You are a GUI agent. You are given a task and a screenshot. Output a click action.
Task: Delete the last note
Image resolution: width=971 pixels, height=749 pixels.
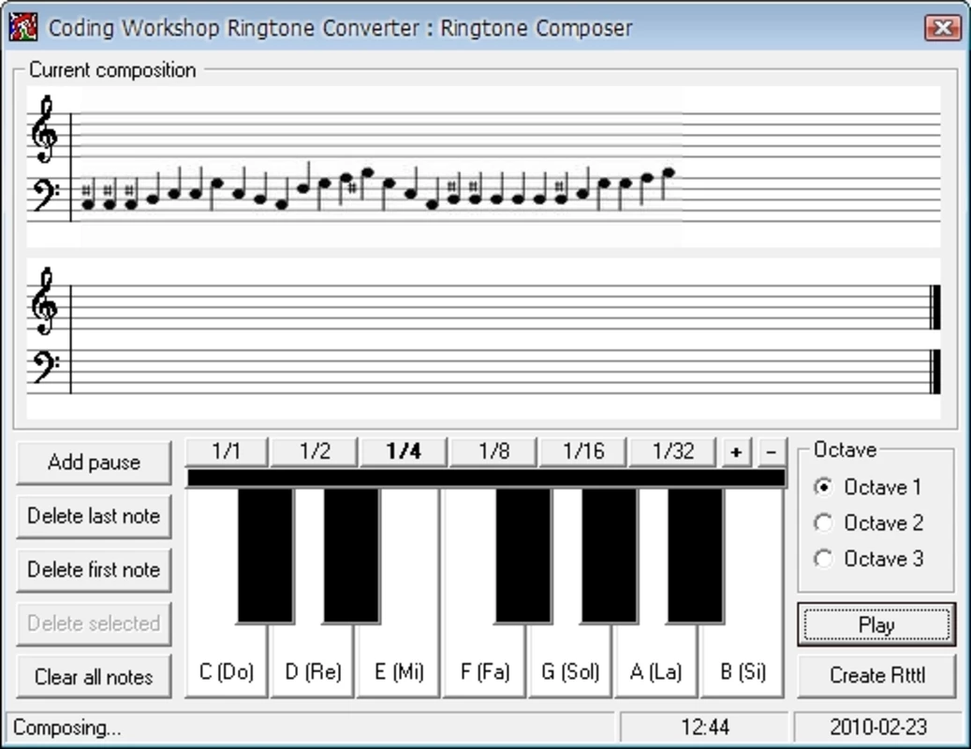coord(94,516)
